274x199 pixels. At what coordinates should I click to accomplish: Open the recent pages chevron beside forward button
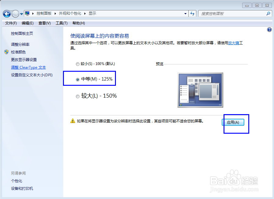click(21, 13)
